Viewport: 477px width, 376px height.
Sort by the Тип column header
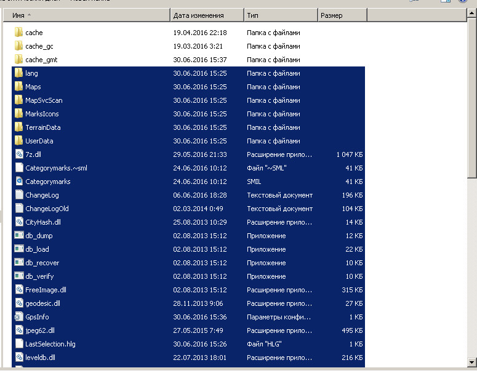(x=280, y=15)
